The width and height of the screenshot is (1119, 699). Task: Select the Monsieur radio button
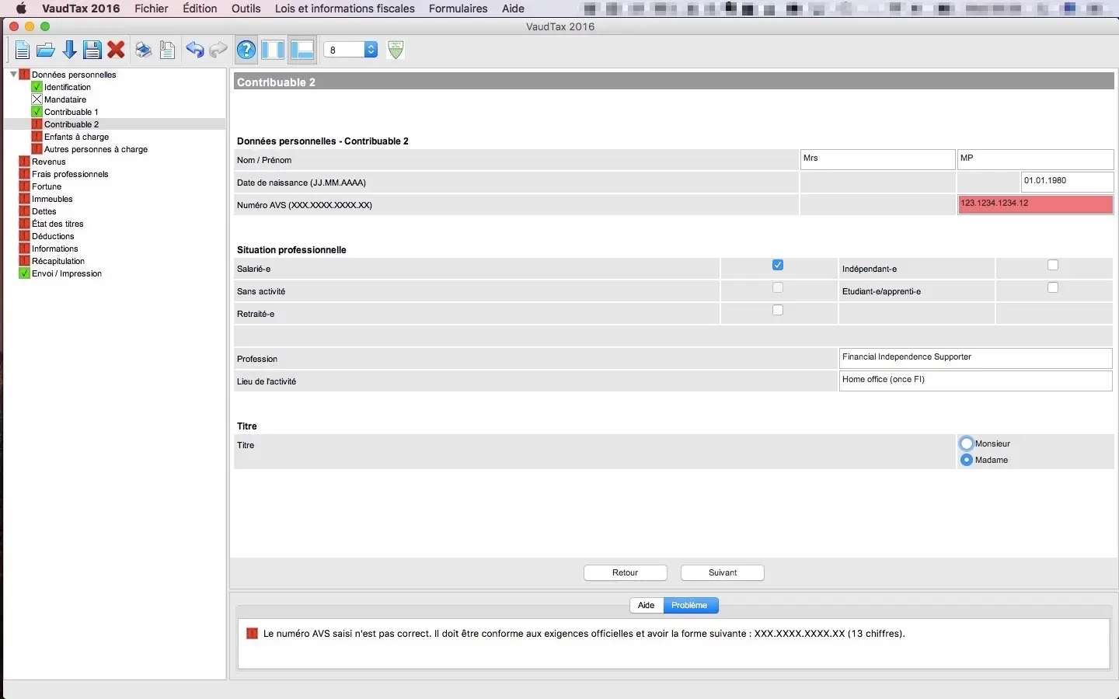(967, 443)
